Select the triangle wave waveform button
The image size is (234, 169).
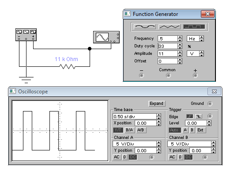[x=170, y=27]
